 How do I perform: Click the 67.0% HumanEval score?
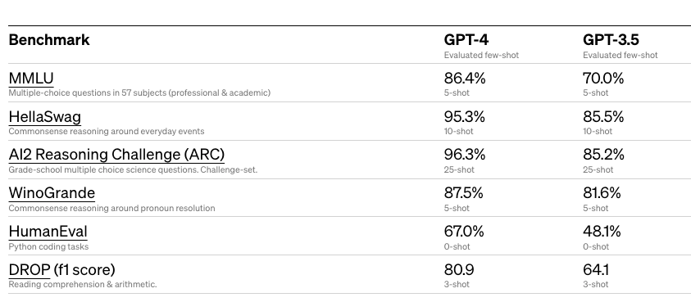click(464, 231)
